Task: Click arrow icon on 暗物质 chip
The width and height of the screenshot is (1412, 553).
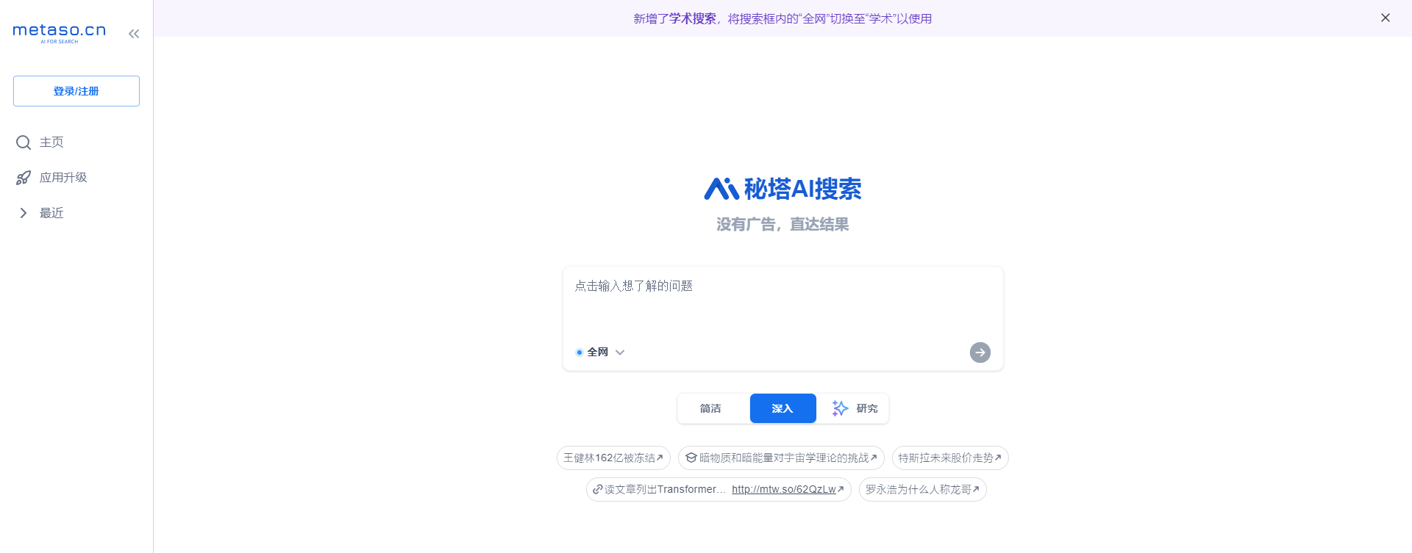Action: pos(874,458)
